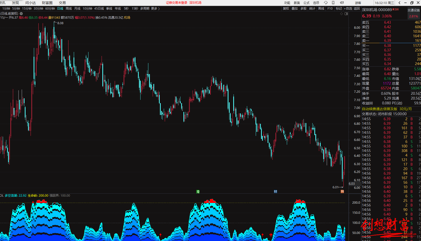Select the 年线 yearly period

click(x=118, y=9)
